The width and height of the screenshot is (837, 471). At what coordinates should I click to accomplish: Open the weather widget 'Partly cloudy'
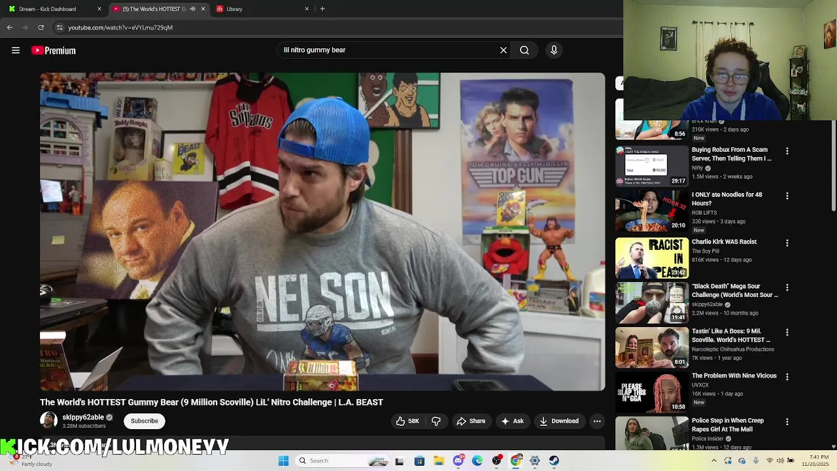(x=29, y=461)
